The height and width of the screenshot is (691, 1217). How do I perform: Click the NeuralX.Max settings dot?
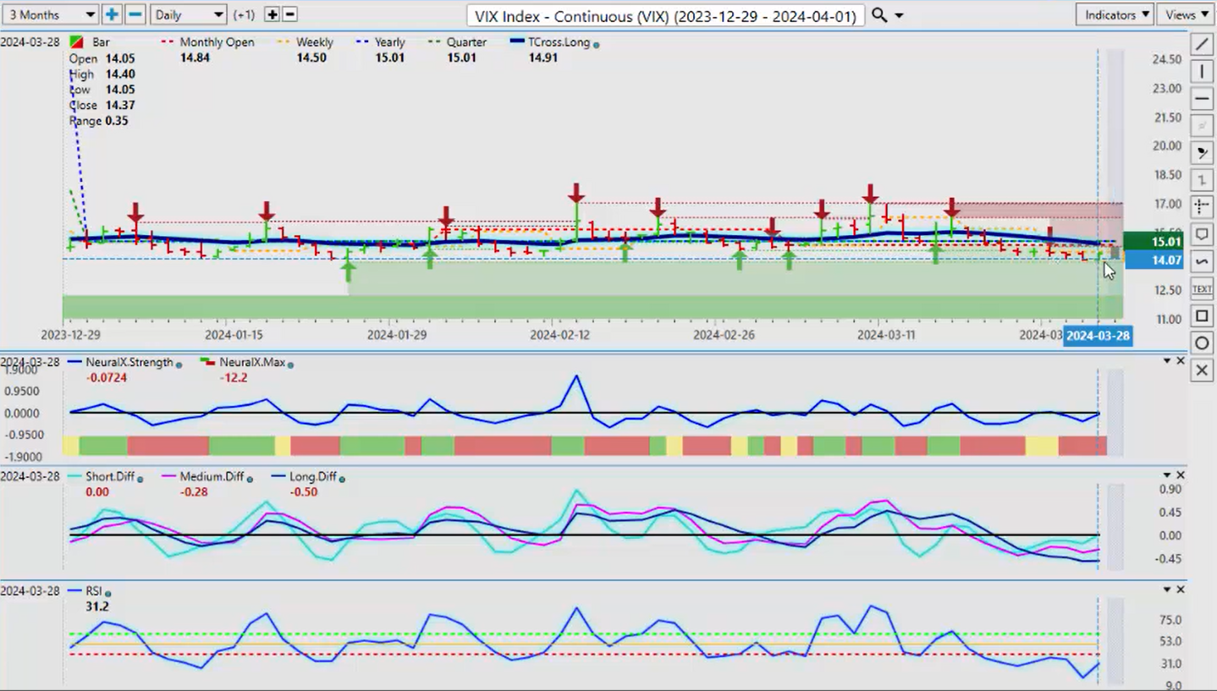(290, 365)
